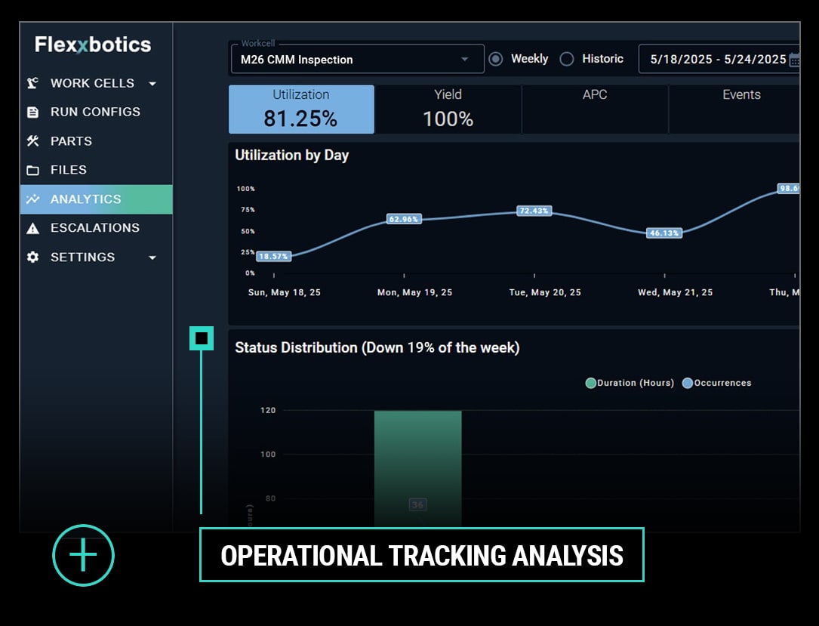Click the 5/18/2025 - 5/24/2025 date field
819x626 pixels.
point(713,59)
